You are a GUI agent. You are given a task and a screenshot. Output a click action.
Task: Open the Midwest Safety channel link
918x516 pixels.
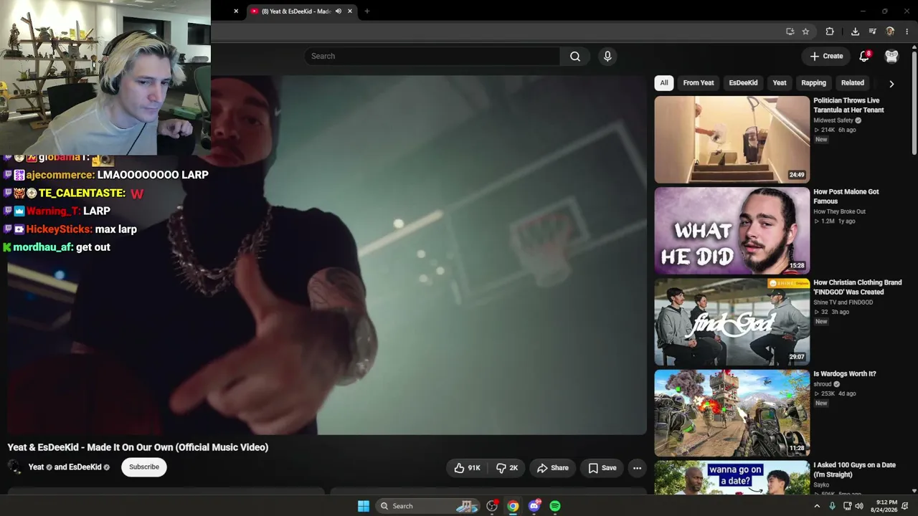(833, 120)
